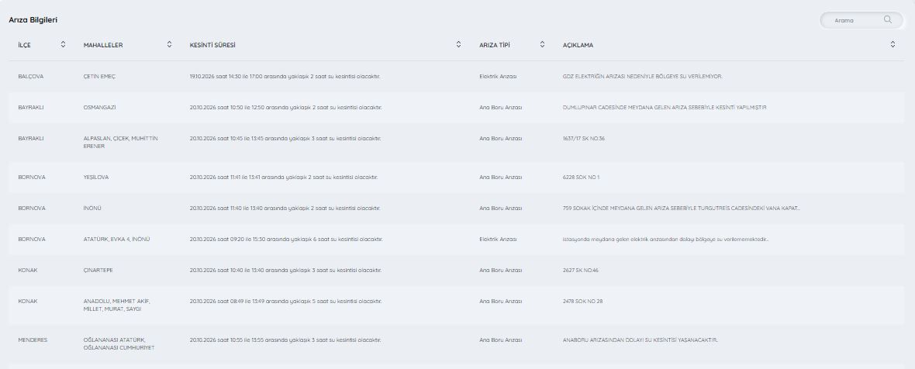915x369 pixels.
Task: Click the AÇIKLAMA column header
Action: click(x=578, y=45)
